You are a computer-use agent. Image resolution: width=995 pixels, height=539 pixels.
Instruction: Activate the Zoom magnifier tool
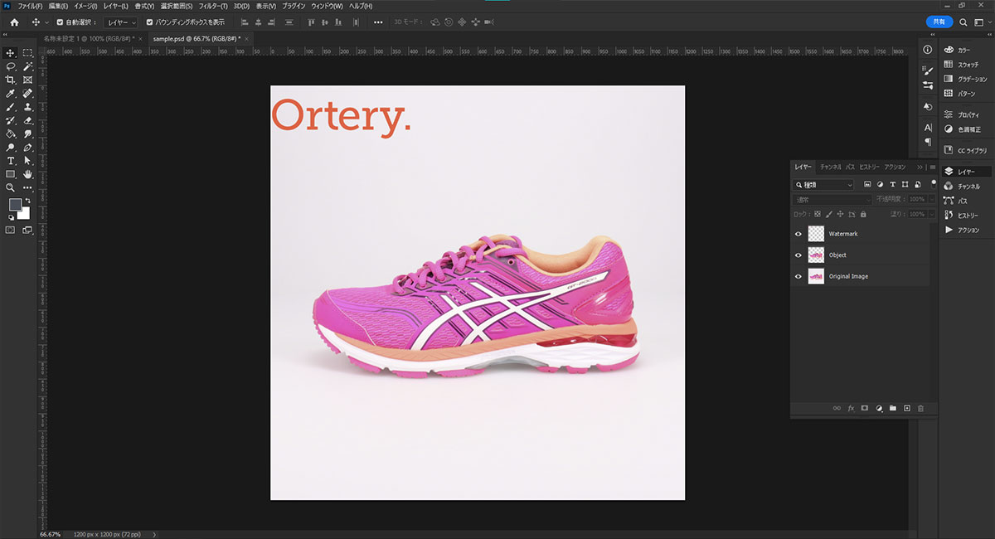[x=11, y=187]
